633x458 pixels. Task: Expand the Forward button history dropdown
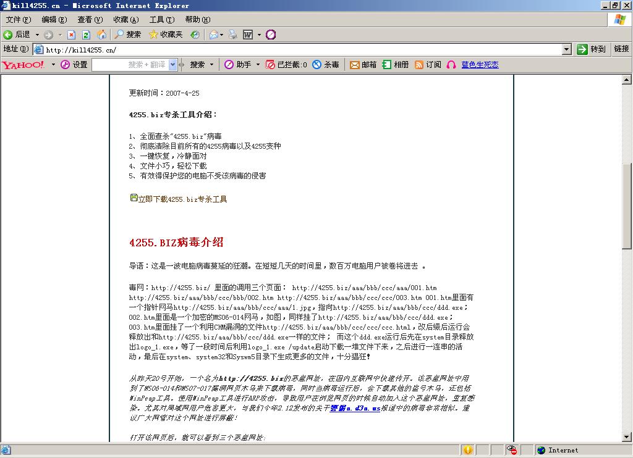60,35
